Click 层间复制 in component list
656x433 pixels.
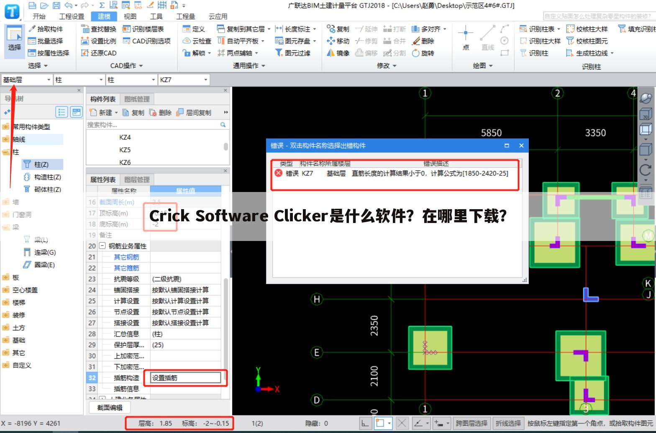[194, 113]
